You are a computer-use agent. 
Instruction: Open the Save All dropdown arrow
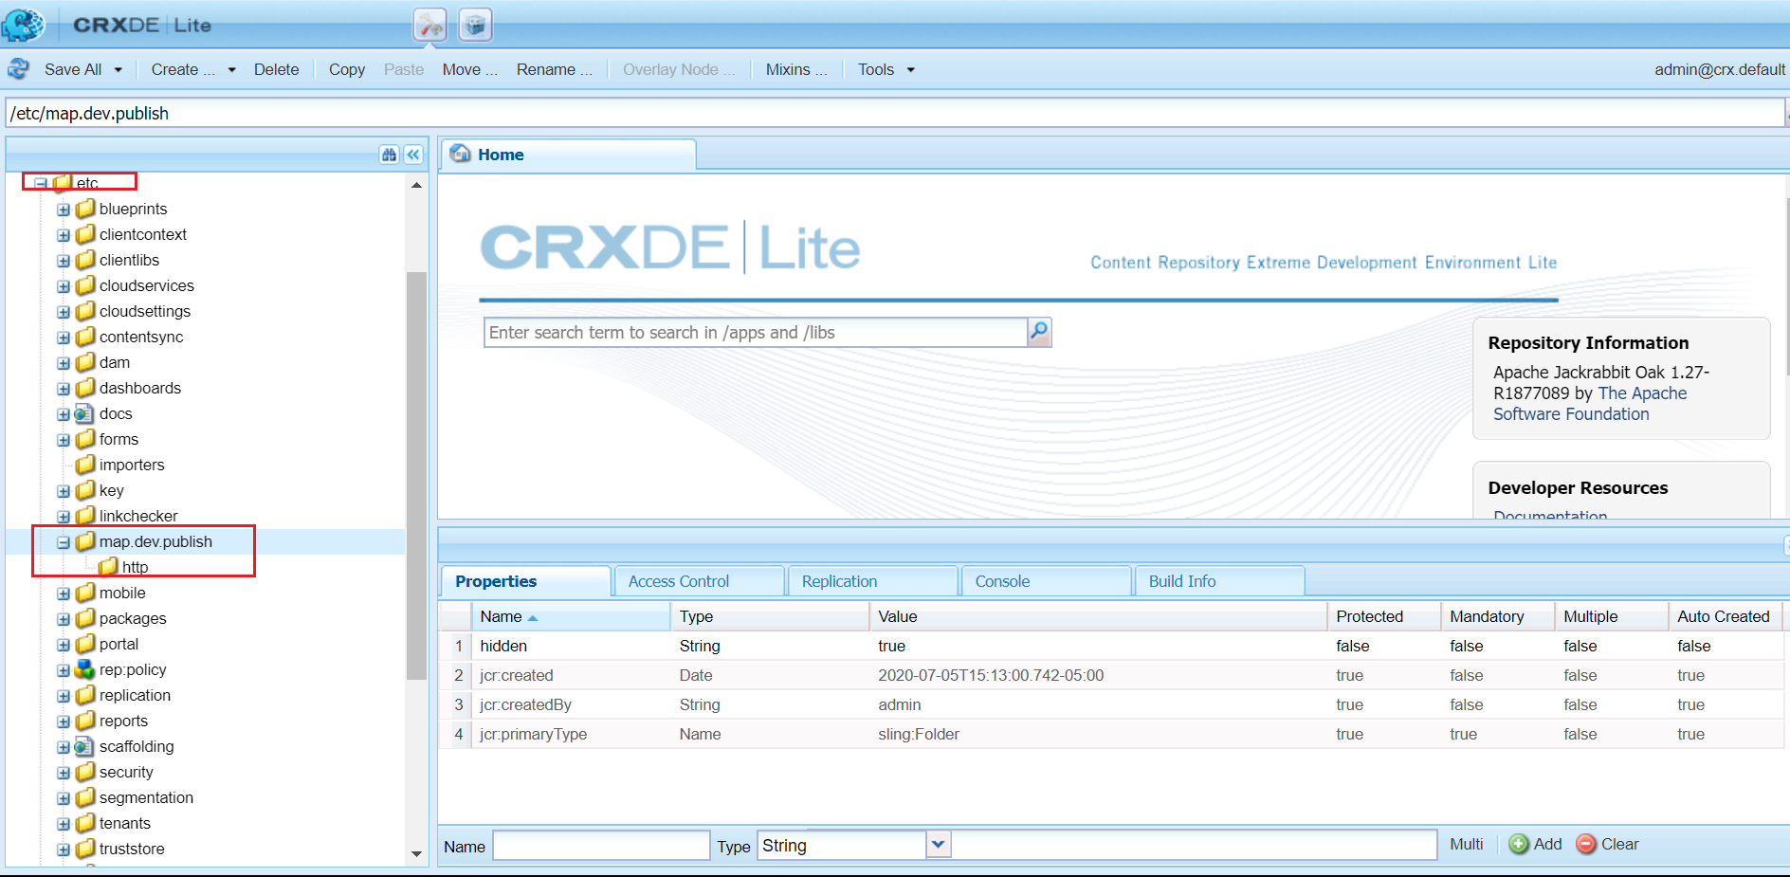point(119,69)
